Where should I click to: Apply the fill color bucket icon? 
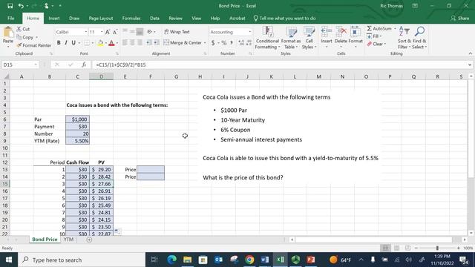(x=100, y=43)
